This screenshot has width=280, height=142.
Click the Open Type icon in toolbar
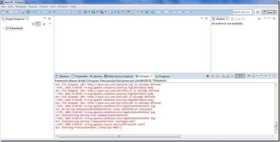pyautogui.click(x=127, y=12)
